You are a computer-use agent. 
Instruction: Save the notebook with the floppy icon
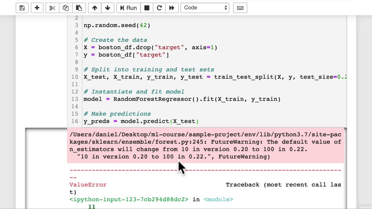(22, 8)
